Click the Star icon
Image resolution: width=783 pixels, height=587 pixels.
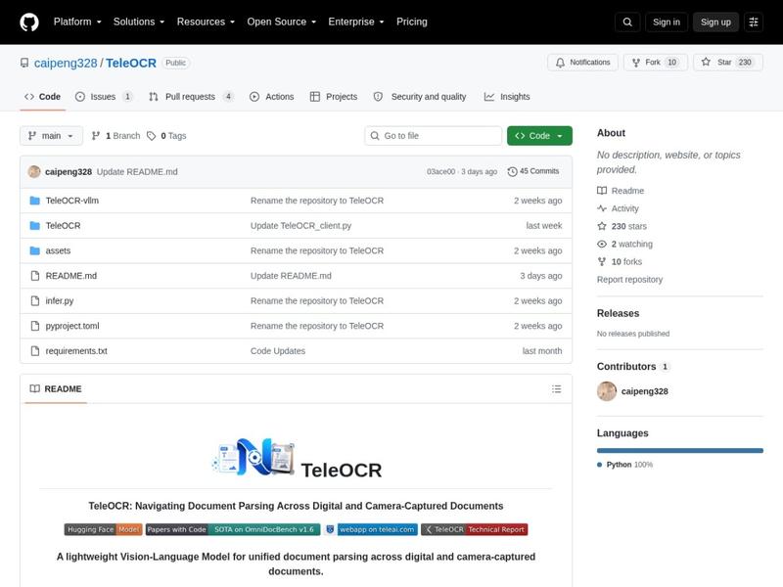(x=706, y=62)
